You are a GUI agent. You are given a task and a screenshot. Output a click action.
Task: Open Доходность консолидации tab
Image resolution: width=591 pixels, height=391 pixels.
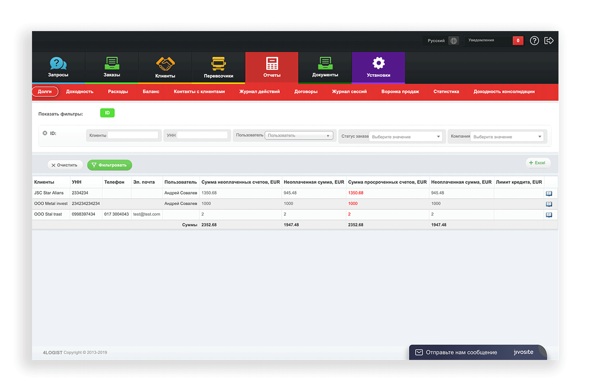point(504,91)
